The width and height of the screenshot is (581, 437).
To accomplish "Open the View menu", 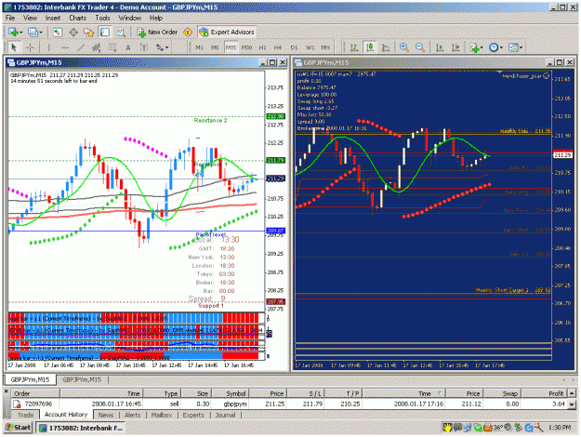I will point(30,18).
